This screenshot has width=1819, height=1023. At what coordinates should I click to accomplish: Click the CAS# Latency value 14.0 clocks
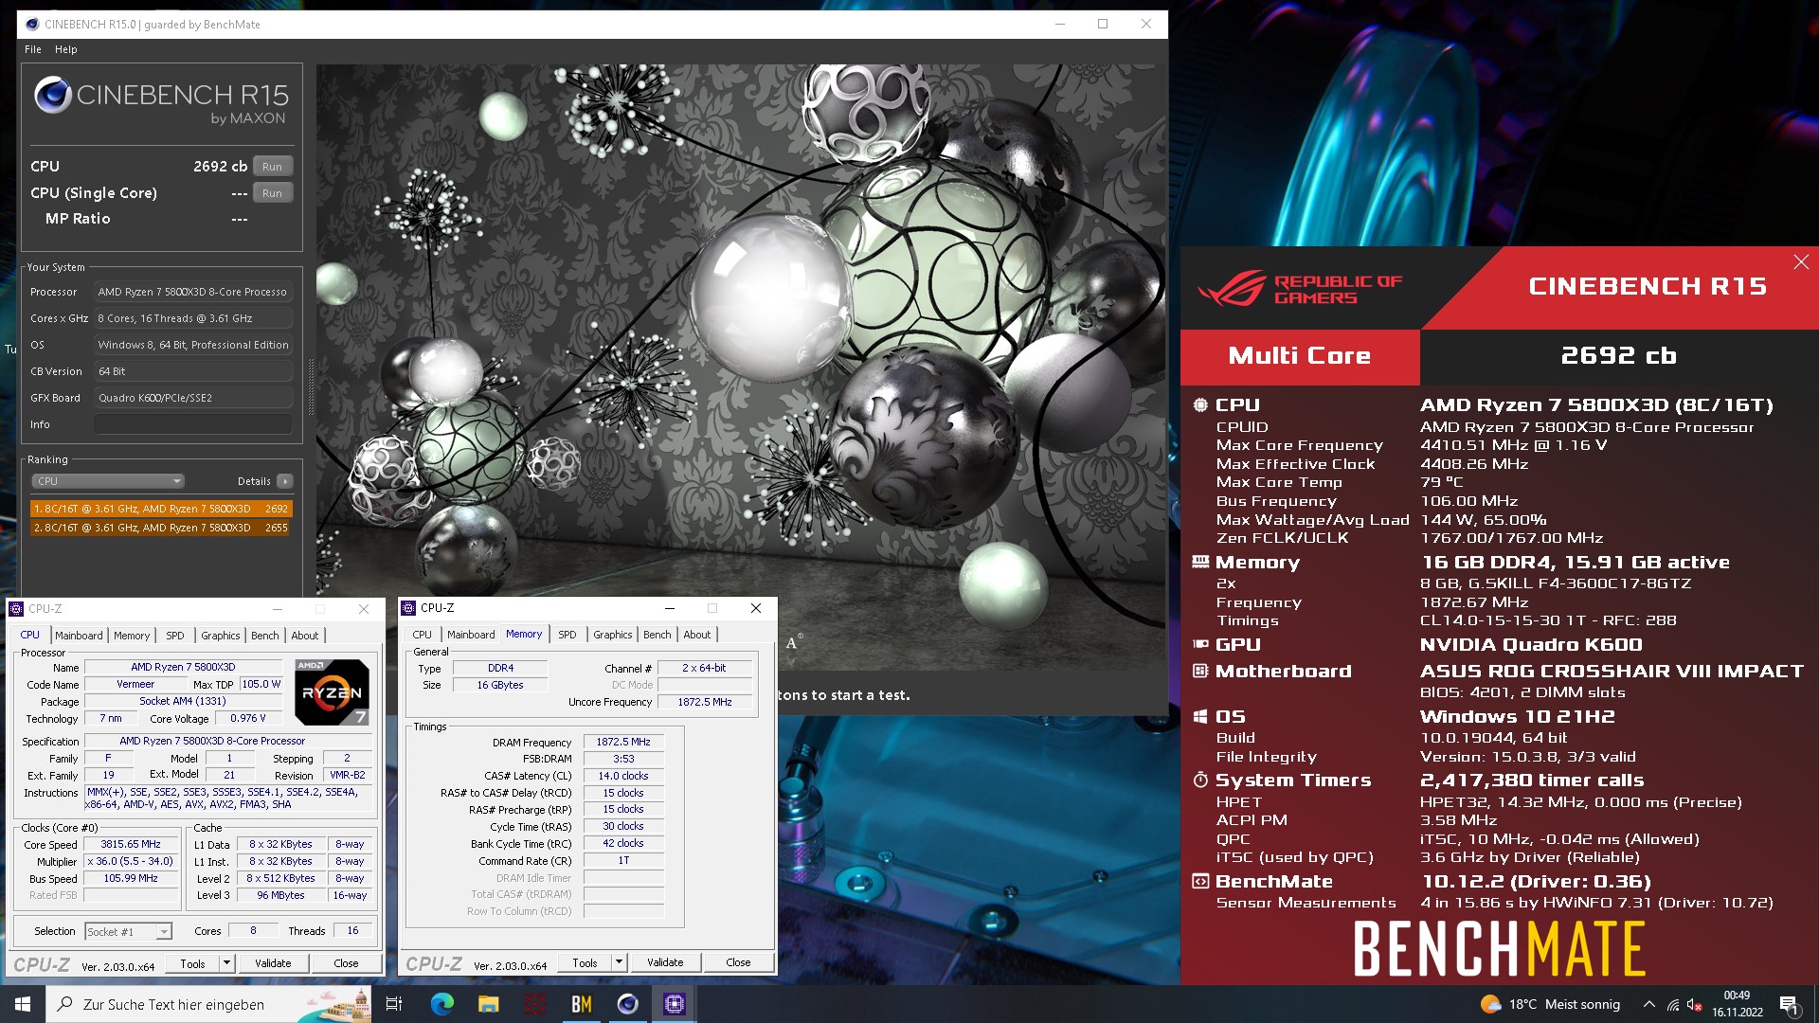click(623, 776)
